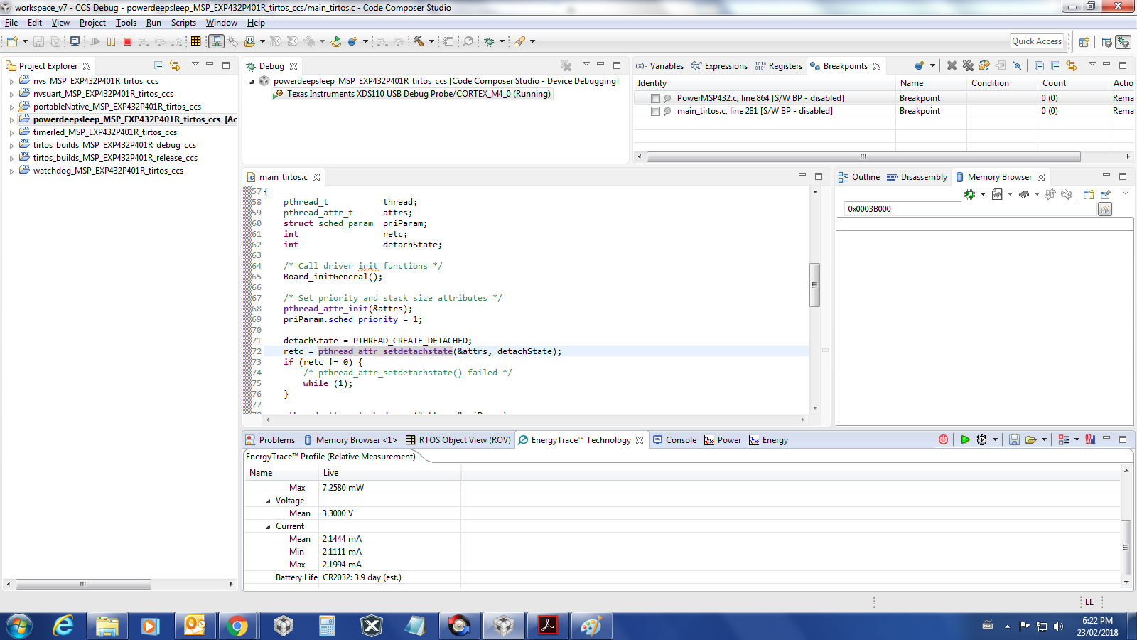
Task: Select the timerled_MSP_EXP432P401R_tirtos_ccs project
Action: (x=104, y=132)
